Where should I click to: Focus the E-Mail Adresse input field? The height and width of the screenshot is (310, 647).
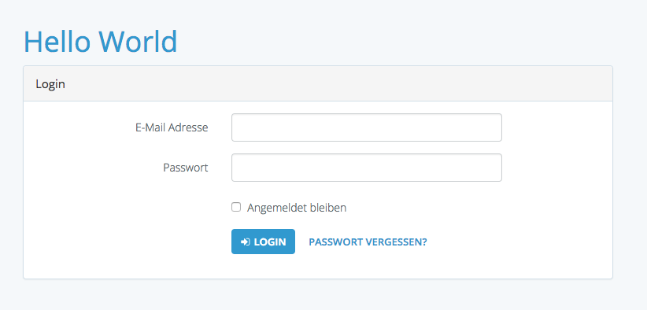point(367,127)
